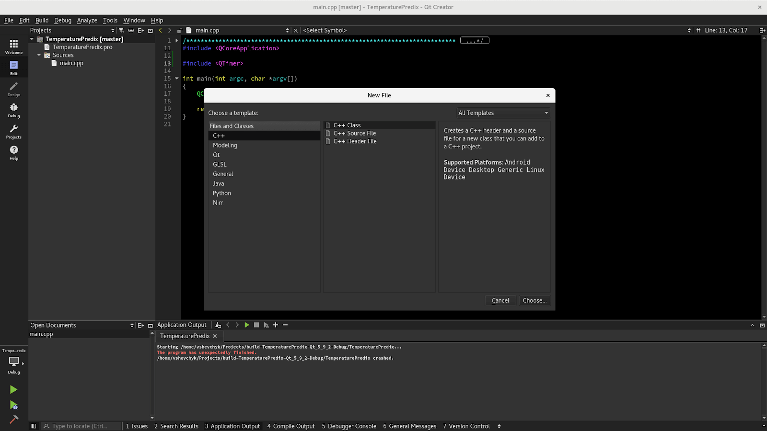Toggle project tree filter icon
This screenshot has width=767, height=431.
[x=121, y=31]
